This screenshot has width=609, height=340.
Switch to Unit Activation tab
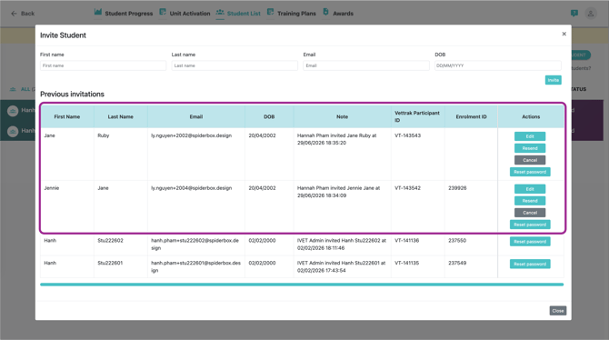190,14
